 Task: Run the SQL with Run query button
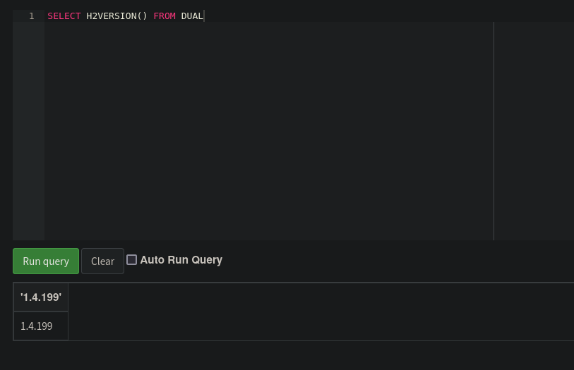tap(46, 261)
